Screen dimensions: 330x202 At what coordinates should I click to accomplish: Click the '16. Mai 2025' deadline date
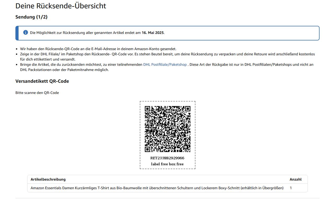tap(153, 33)
